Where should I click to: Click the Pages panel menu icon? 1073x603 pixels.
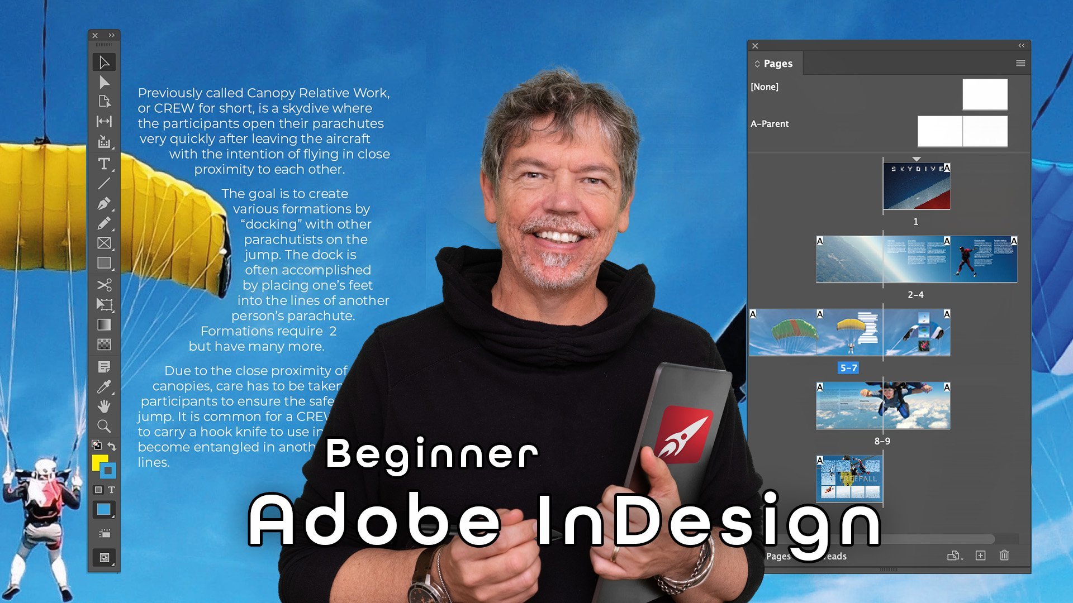click(x=1020, y=63)
